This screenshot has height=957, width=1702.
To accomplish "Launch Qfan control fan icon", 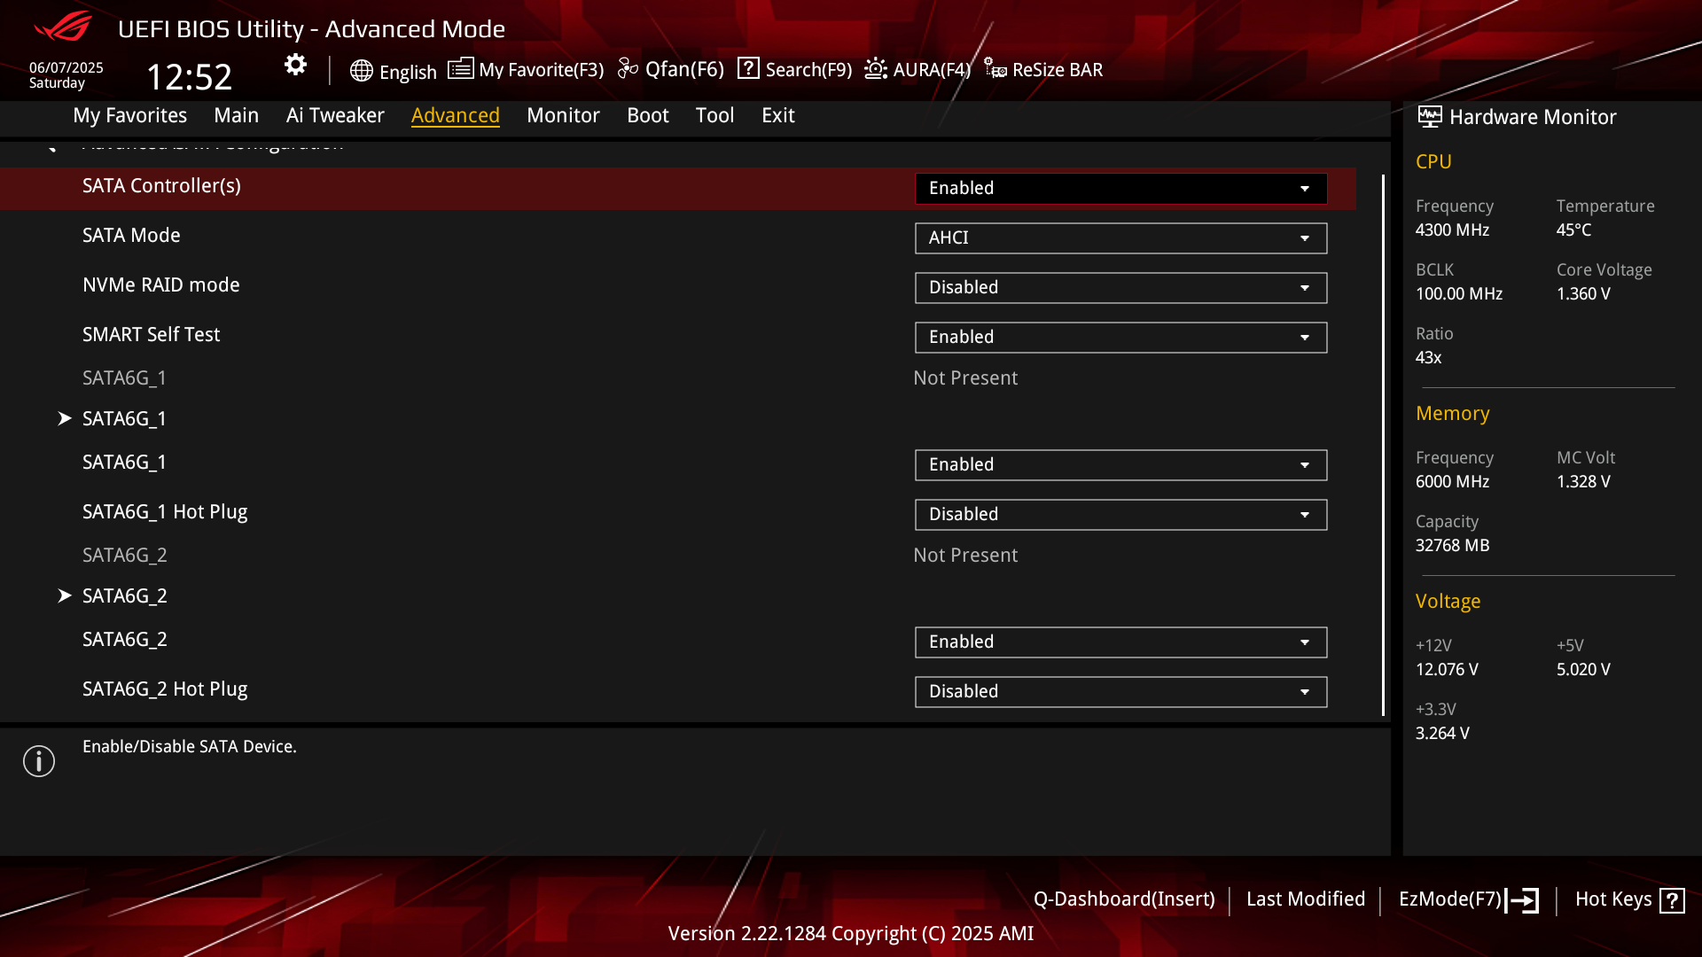I will [x=628, y=69].
